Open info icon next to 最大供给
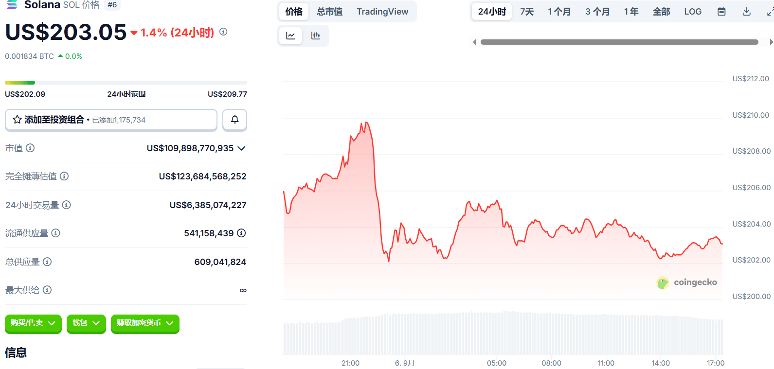The height and width of the screenshot is (369, 774). click(47, 290)
